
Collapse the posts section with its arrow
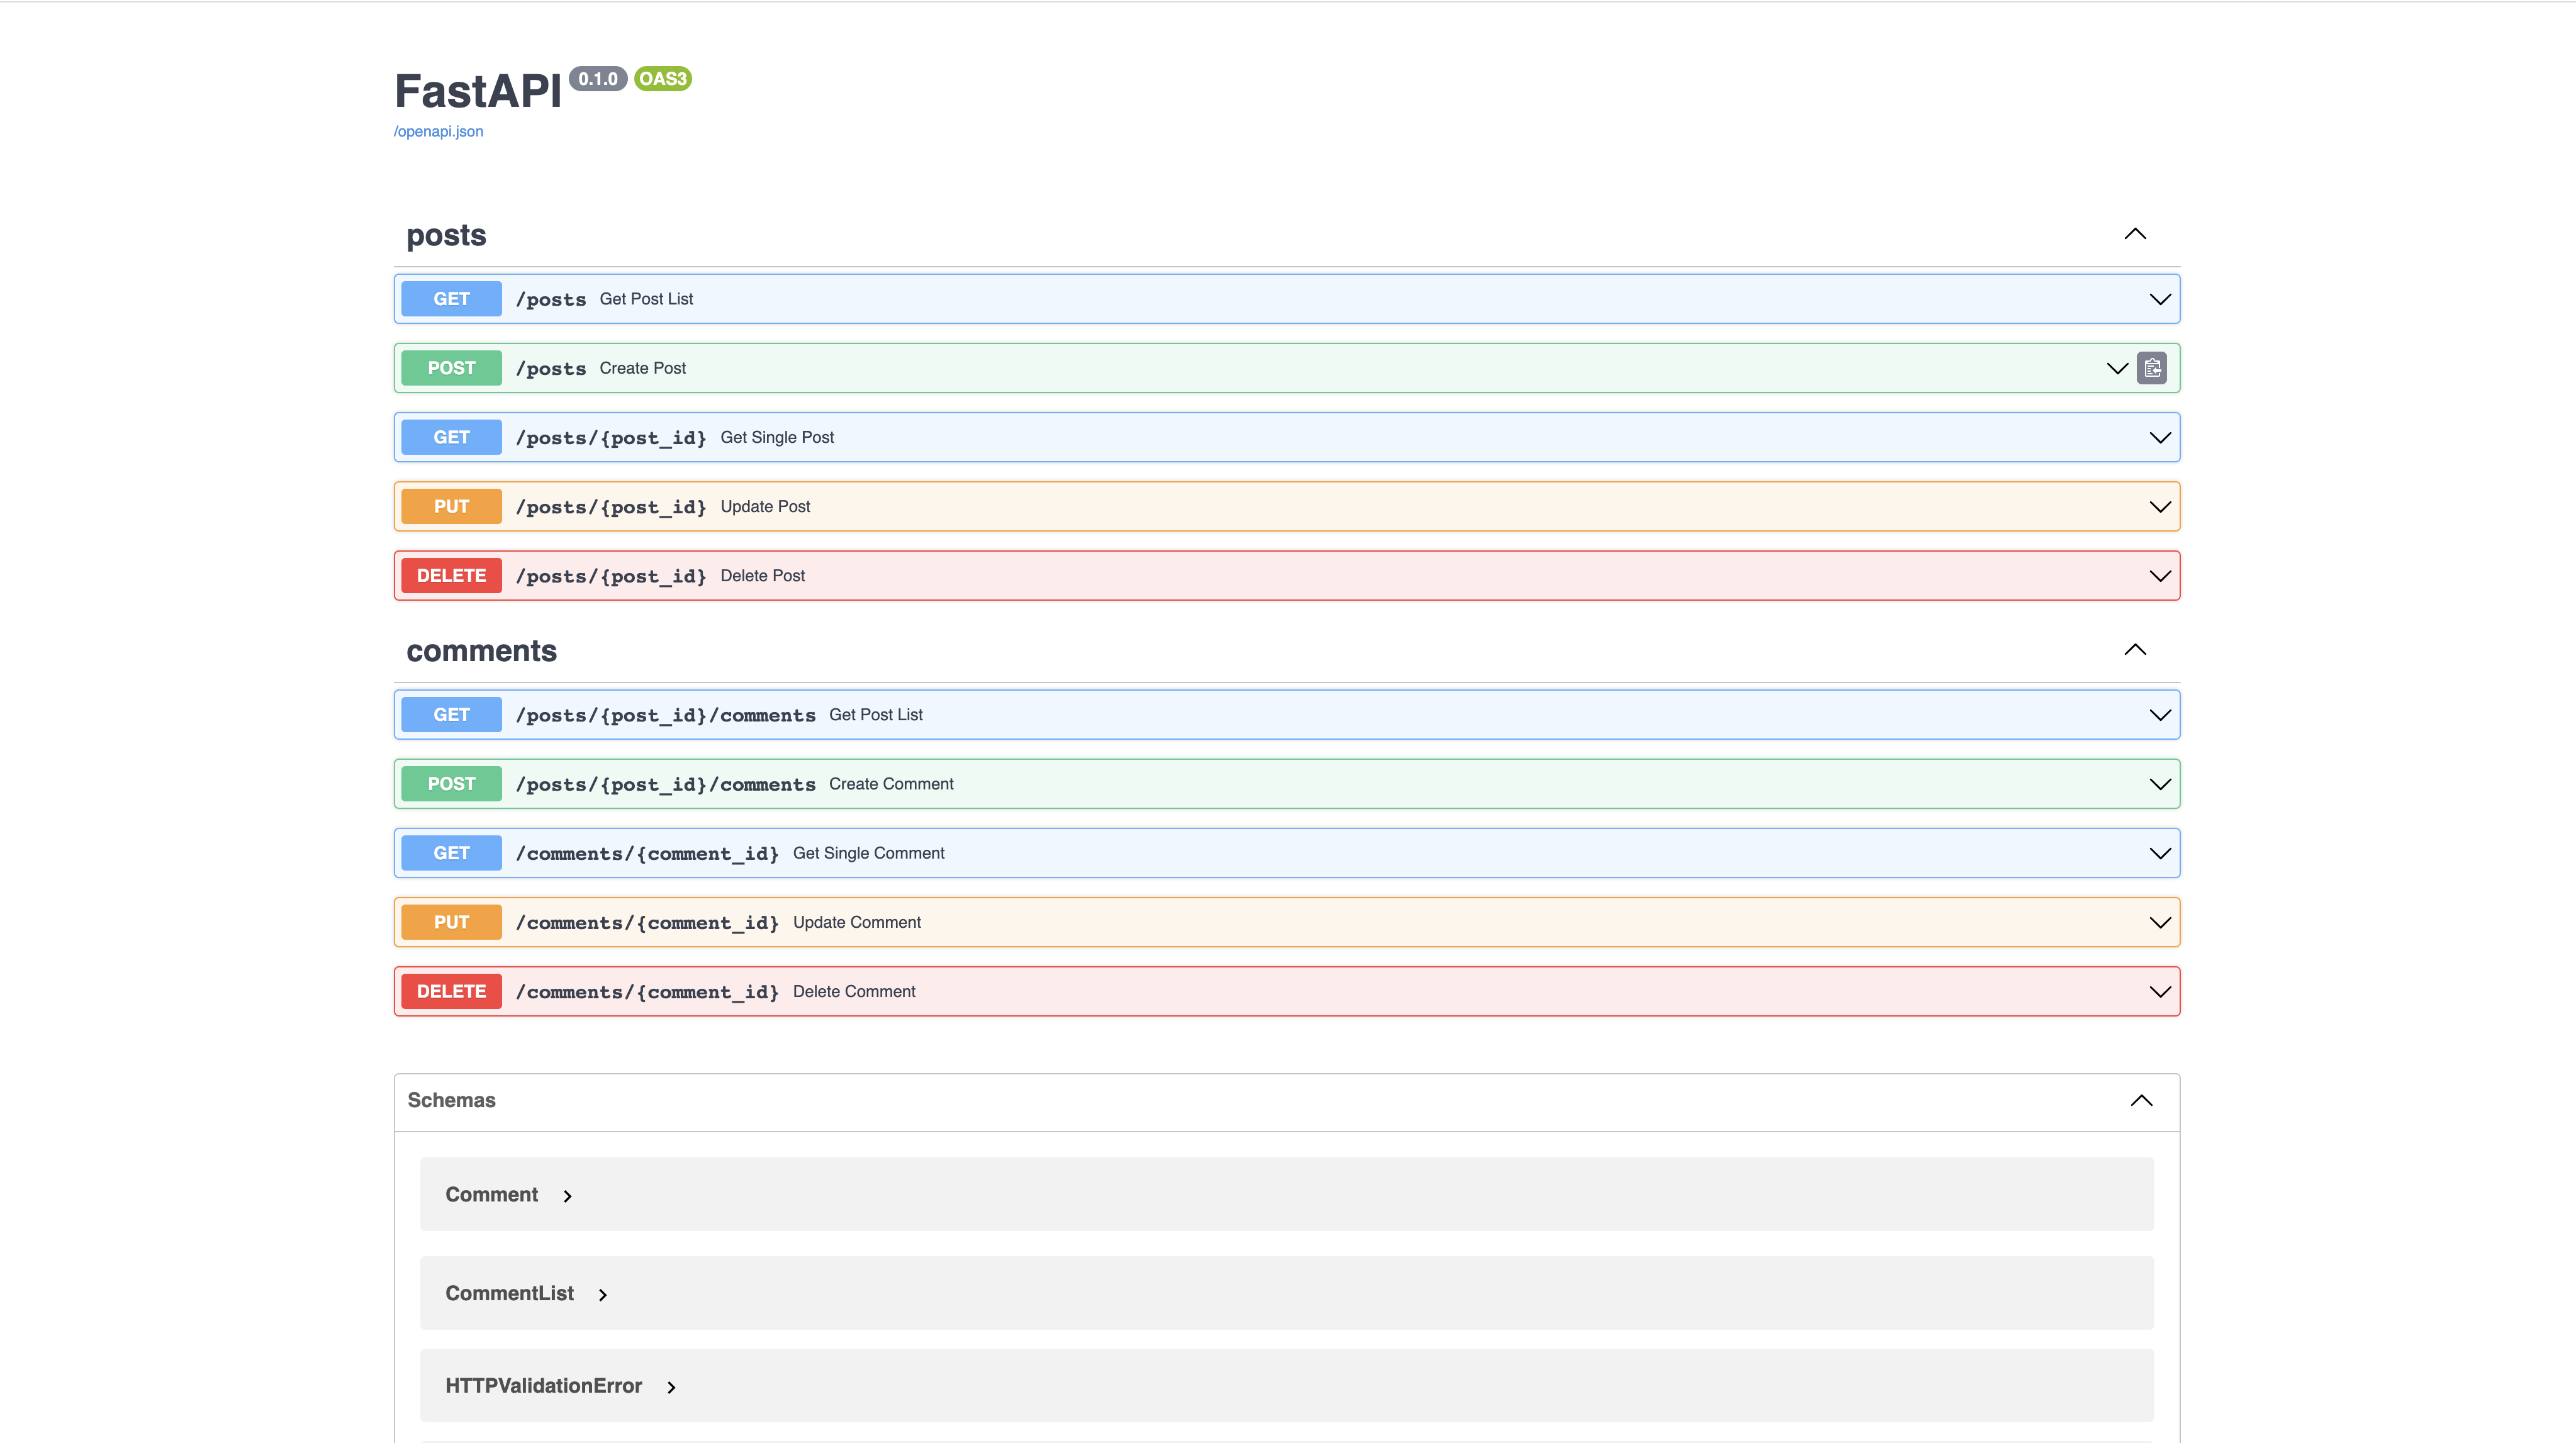(2135, 234)
